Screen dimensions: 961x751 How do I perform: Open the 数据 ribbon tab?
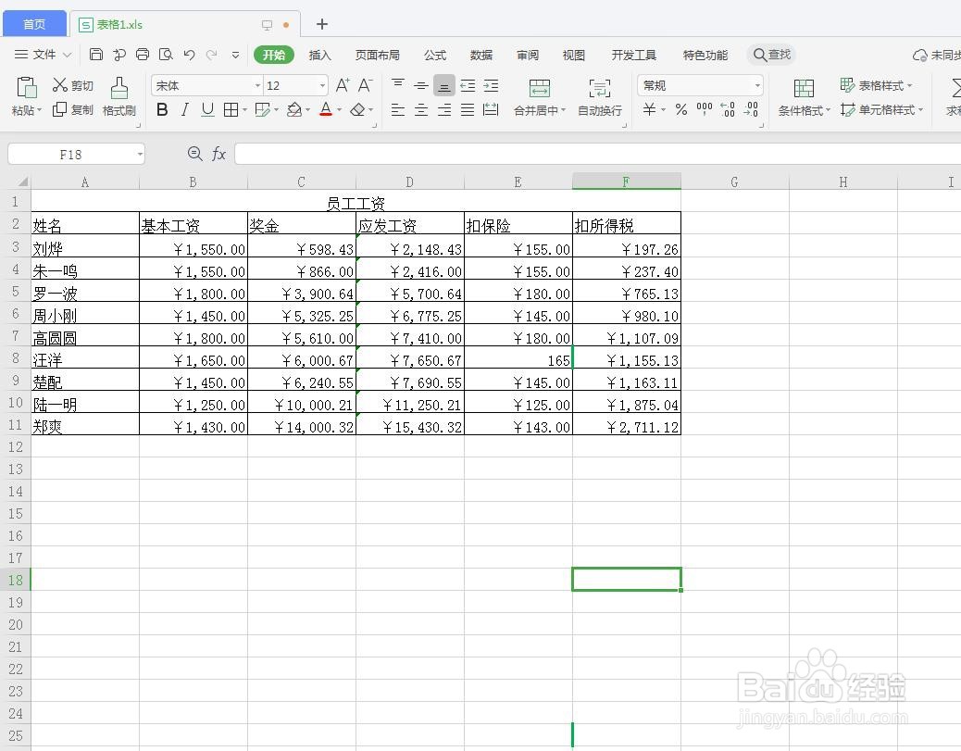pos(480,55)
